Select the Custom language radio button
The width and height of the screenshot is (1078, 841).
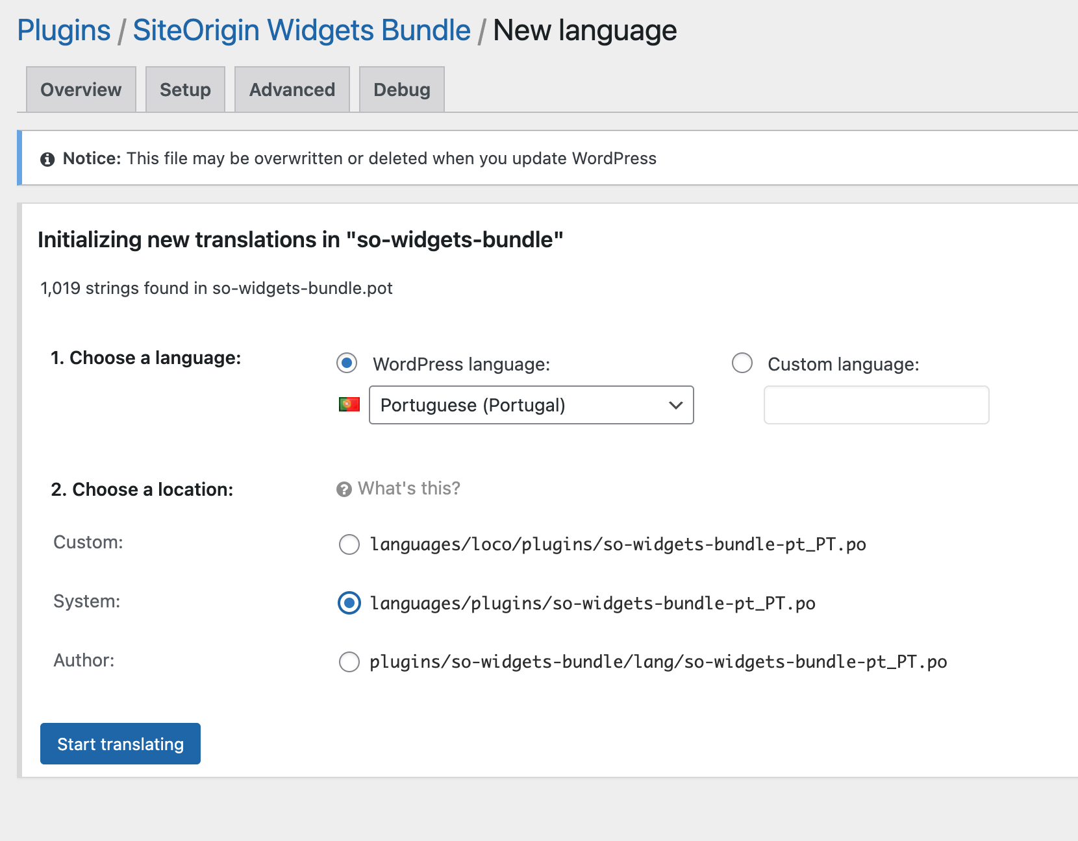point(742,363)
